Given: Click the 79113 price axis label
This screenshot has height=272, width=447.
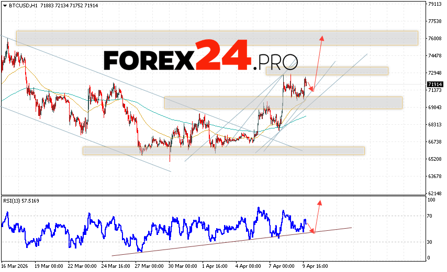Looking at the screenshot, I should click(x=434, y=4).
